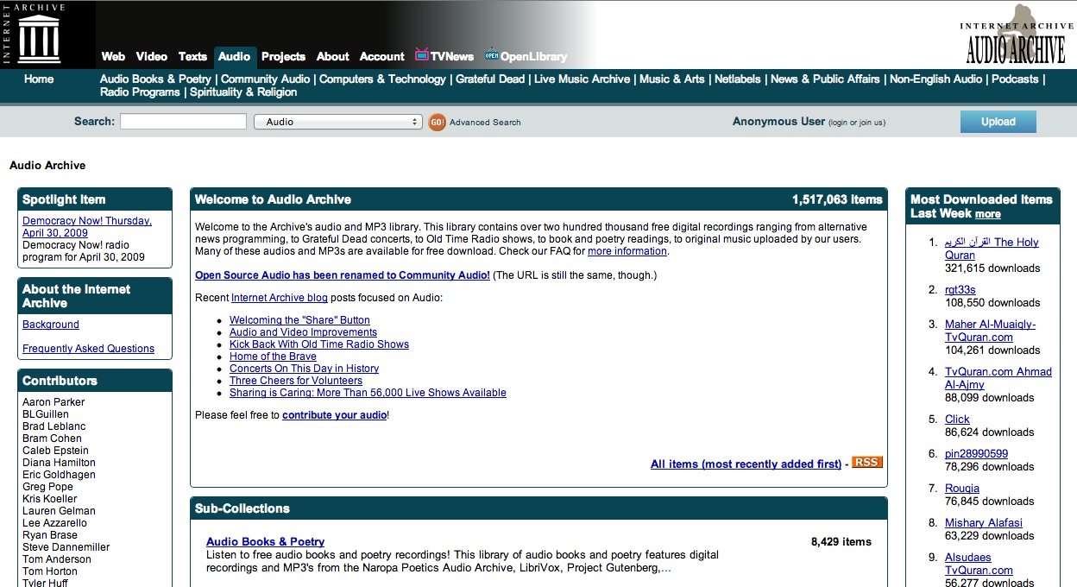
Task: Open Spirituality & Religion category
Action: click(x=243, y=92)
